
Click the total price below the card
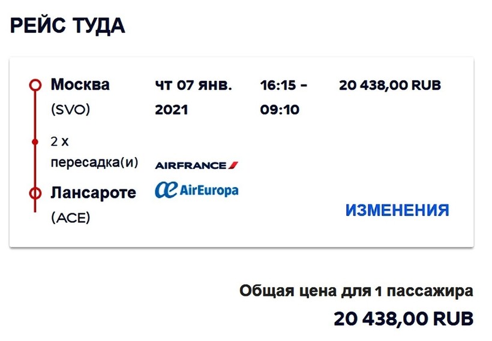click(x=403, y=318)
